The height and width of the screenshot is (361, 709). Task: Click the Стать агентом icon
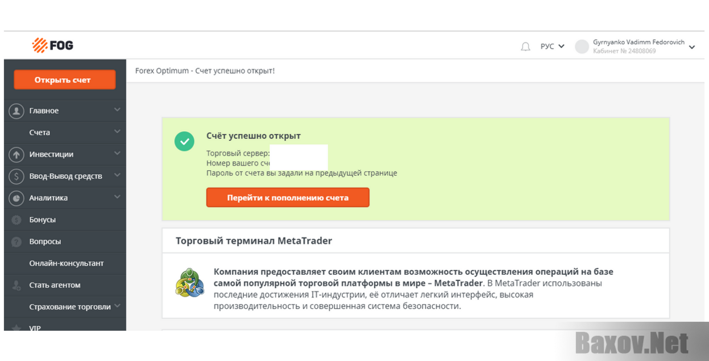pyautogui.click(x=16, y=286)
